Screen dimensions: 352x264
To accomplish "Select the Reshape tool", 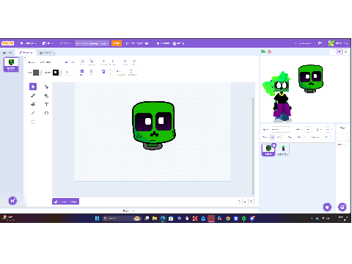I will pyautogui.click(x=46, y=87).
